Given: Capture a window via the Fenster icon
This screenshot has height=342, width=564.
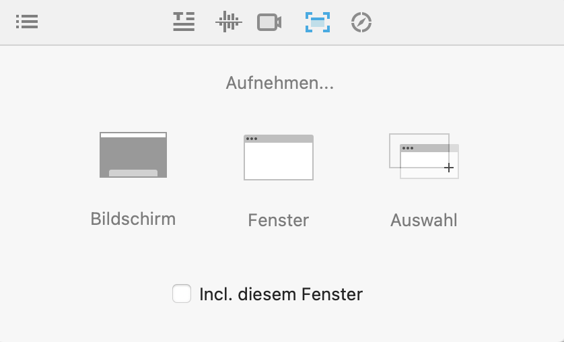Looking at the screenshot, I should [279, 157].
